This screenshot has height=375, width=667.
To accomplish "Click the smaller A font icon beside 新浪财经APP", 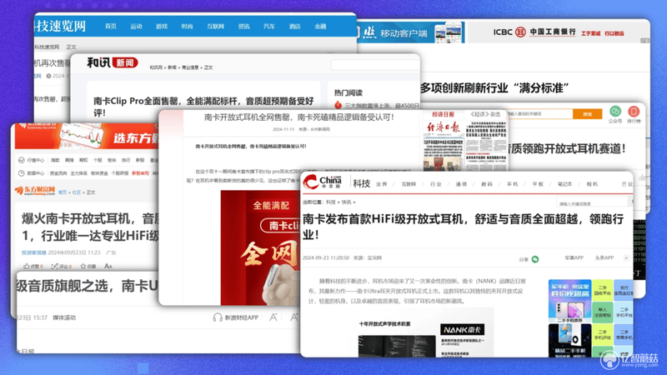I will (x=273, y=317).
